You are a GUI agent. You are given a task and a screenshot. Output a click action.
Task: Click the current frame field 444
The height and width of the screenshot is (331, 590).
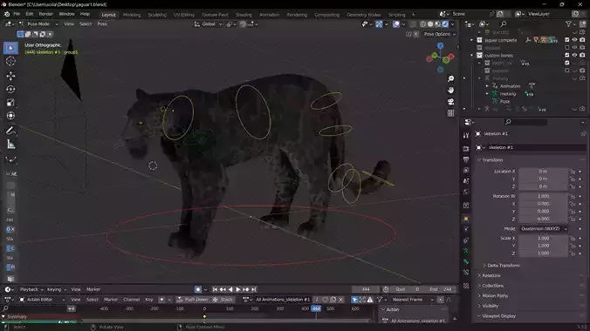tap(366, 289)
